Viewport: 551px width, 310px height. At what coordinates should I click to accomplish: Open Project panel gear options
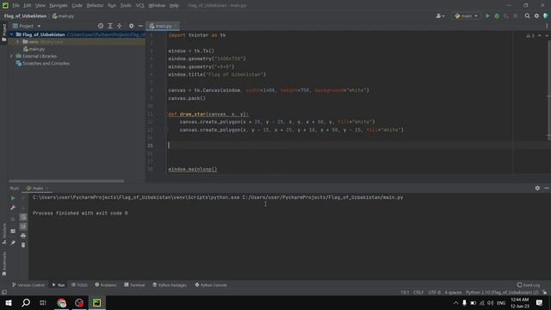[131, 26]
